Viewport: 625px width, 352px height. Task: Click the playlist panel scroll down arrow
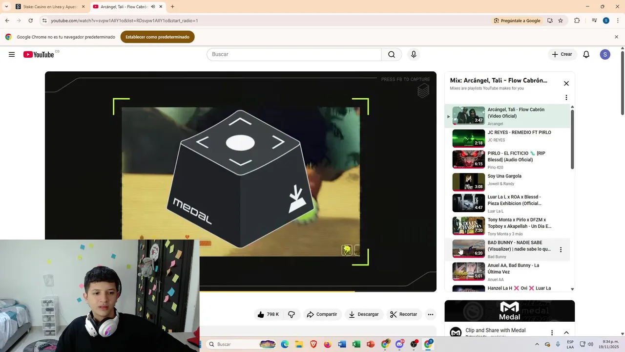point(572,289)
